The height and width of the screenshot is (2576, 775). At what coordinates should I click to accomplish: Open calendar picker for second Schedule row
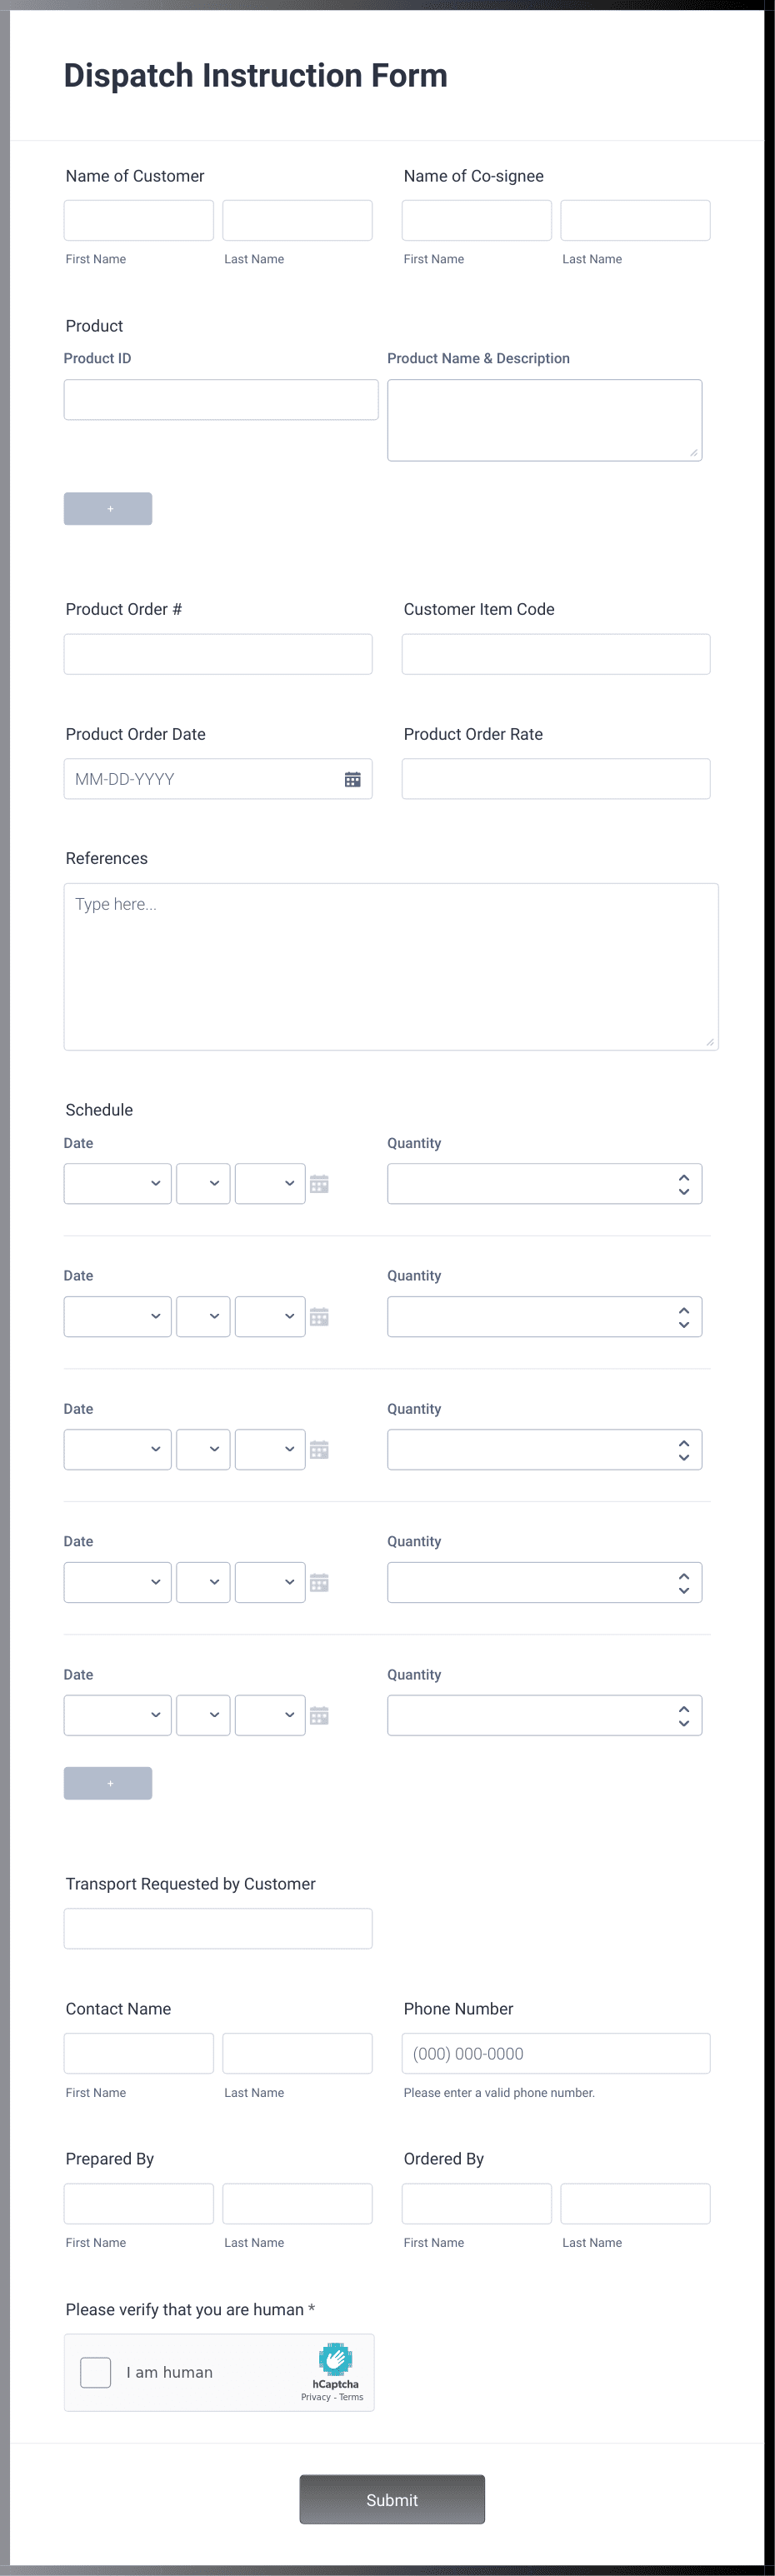tap(319, 1317)
